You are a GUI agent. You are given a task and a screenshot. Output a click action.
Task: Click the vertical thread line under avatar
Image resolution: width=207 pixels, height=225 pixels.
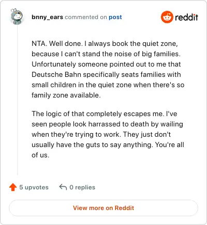click(x=17, y=101)
